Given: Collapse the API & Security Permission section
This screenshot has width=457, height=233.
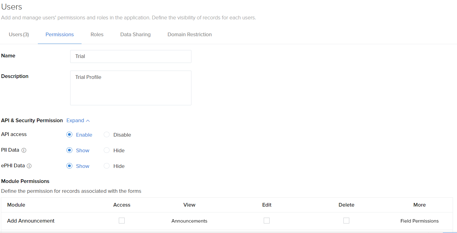Looking at the screenshot, I should pos(78,120).
